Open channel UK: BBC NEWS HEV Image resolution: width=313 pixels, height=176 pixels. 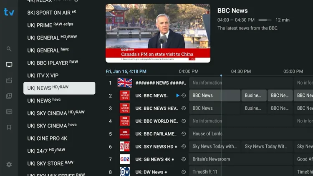[x=156, y=108]
